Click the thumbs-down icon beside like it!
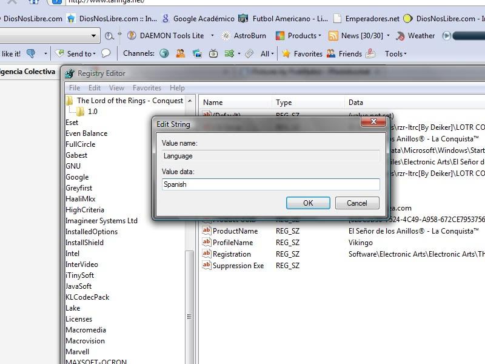 tap(31, 53)
